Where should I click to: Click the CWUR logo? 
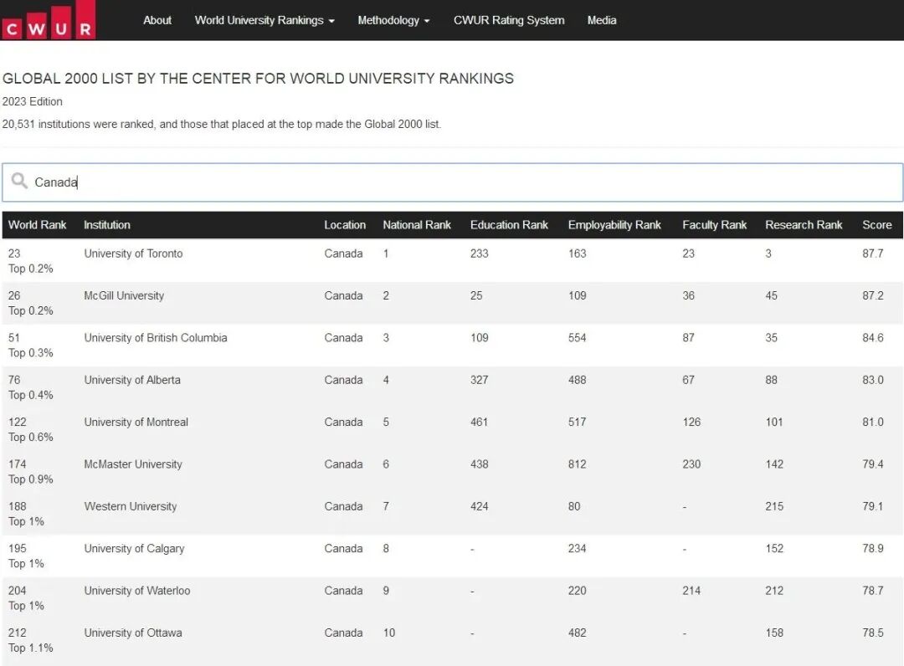(49, 20)
